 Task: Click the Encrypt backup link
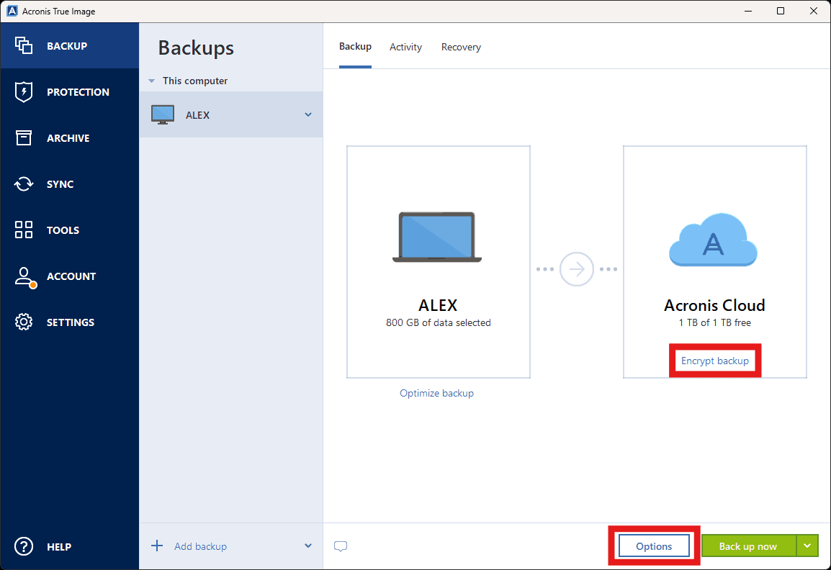click(715, 361)
